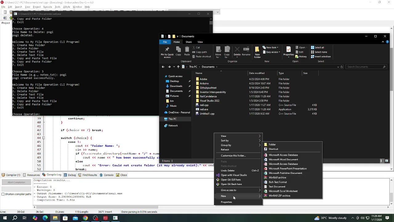Click the Close tab in Dev-C++ bottom panel
394x222 pixels.
(122, 175)
